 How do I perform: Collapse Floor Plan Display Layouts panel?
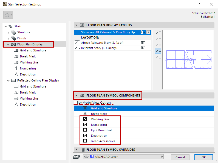(x=76, y=25)
